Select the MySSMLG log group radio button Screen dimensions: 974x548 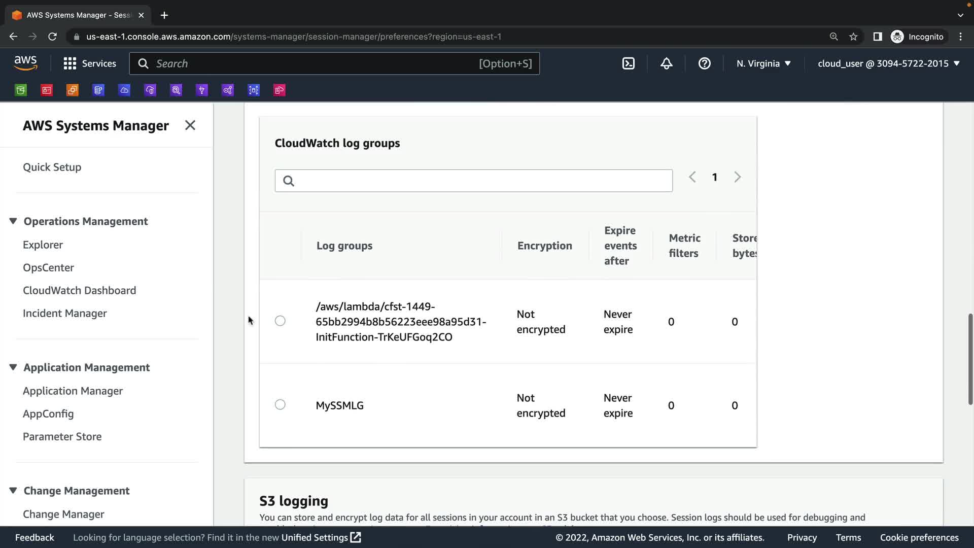click(x=280, y=404)
